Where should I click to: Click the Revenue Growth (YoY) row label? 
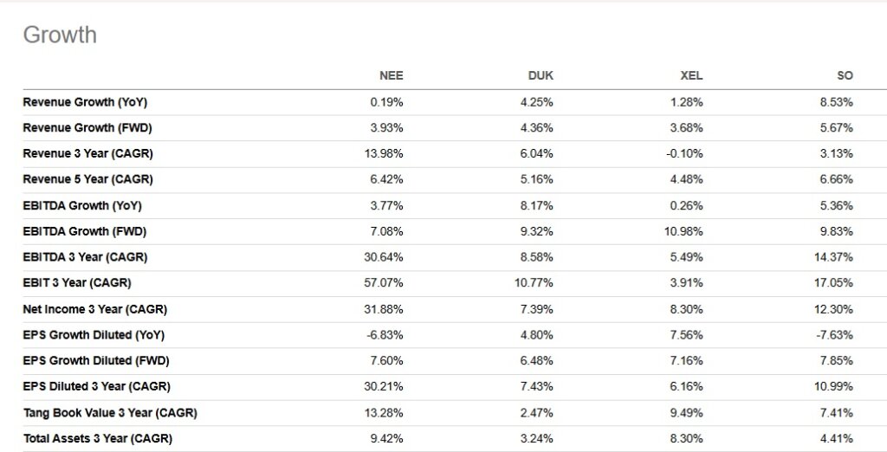point(85,102)
